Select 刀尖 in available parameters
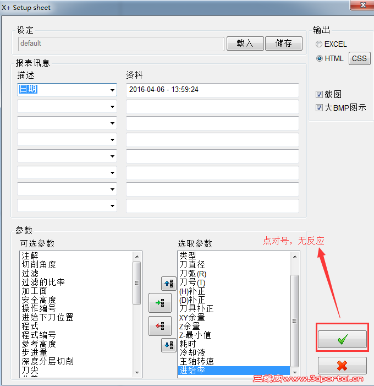This screenshot has width=374, height=386. (x=30, y=370)
